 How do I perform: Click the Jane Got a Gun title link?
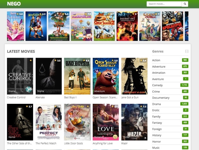coord(130,97)
